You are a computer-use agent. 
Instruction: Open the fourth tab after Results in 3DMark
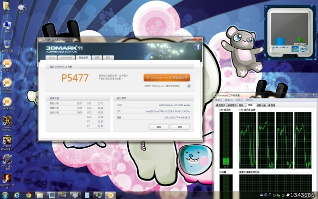click(x=97, y=58)
